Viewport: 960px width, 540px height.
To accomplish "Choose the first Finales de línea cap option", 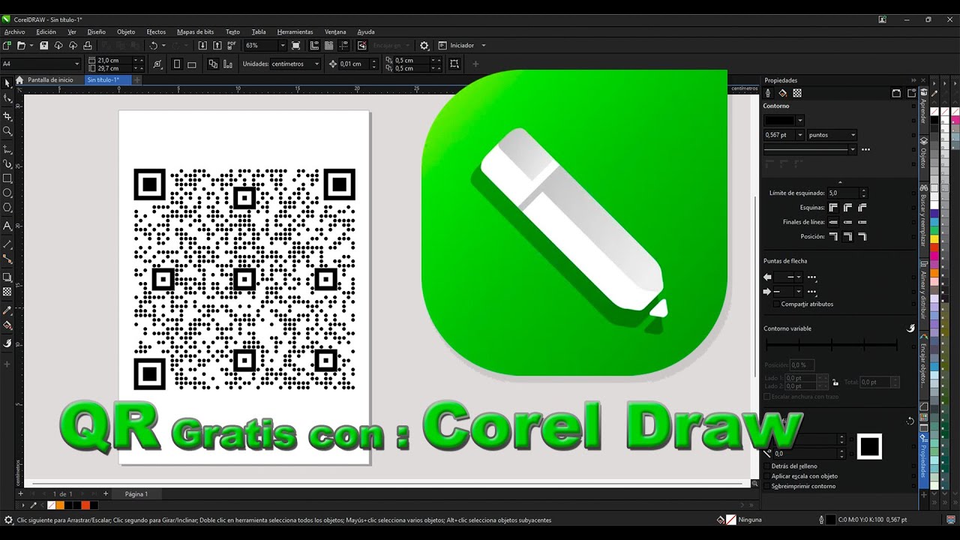I will 833,222.
